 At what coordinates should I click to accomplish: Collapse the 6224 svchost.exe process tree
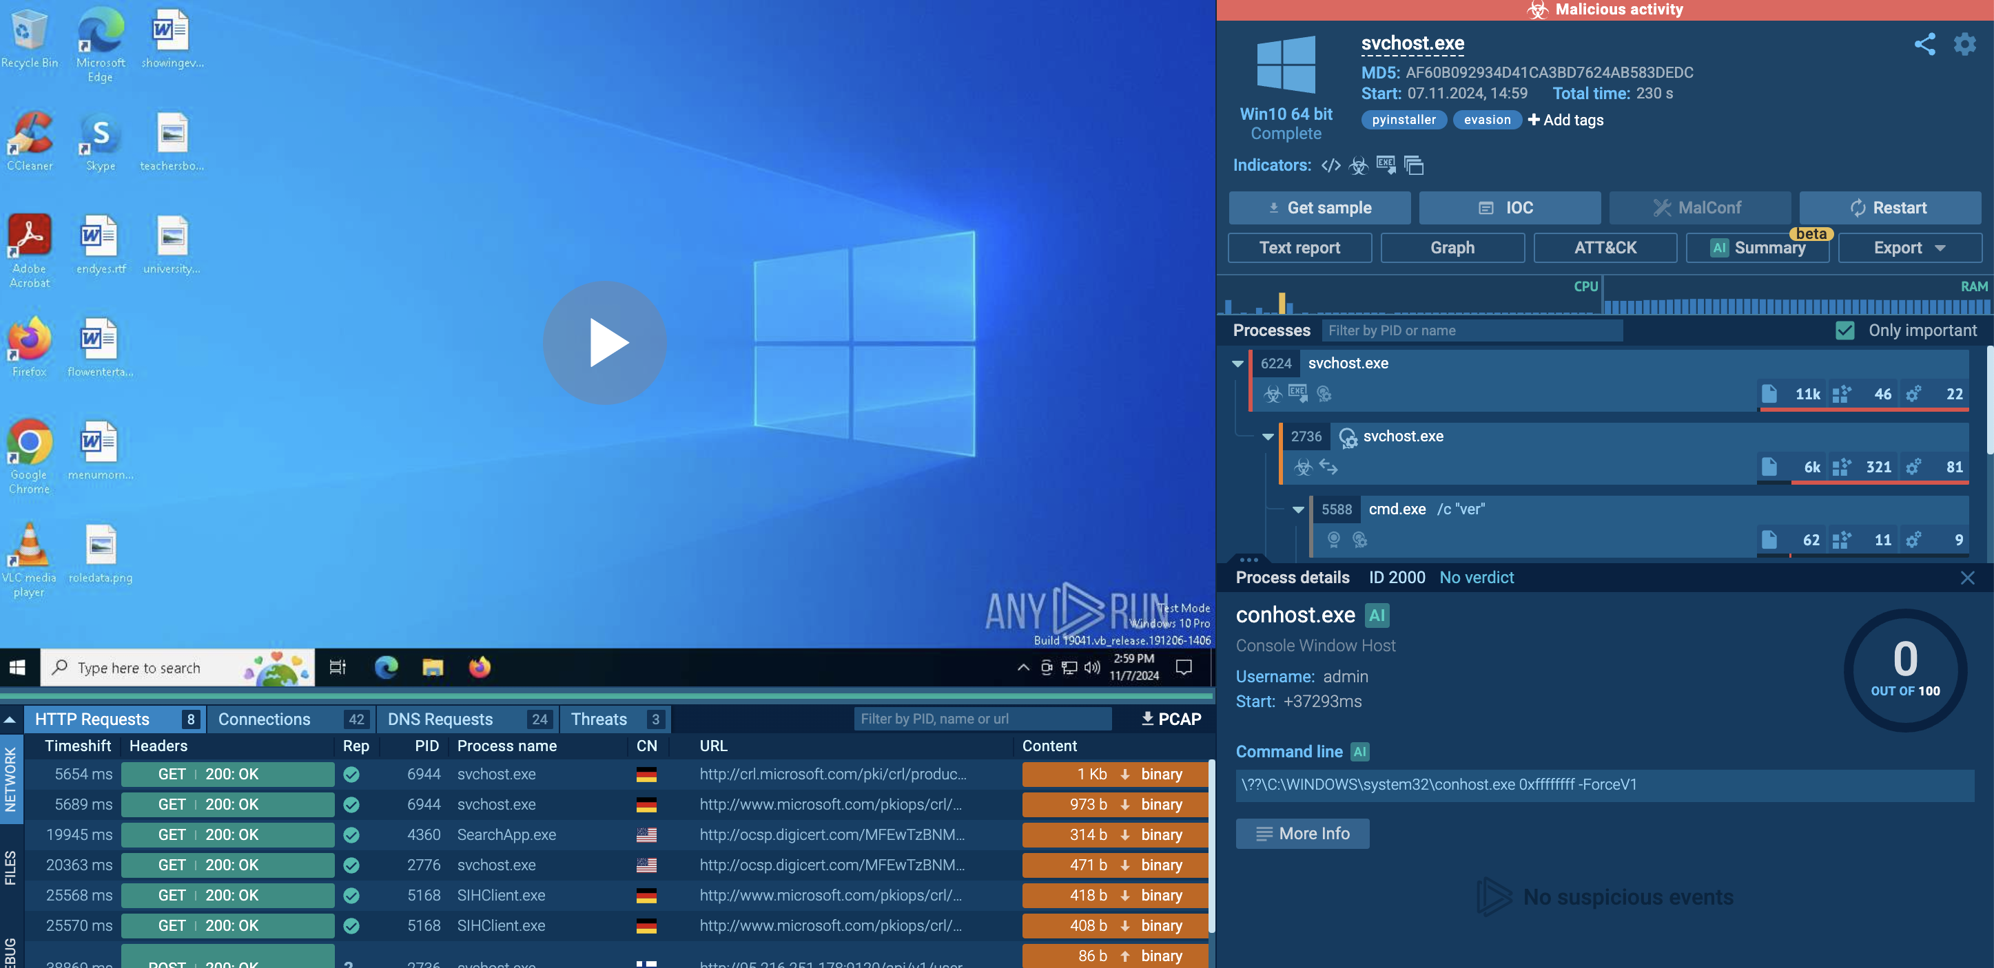(x=1237, y=364)
